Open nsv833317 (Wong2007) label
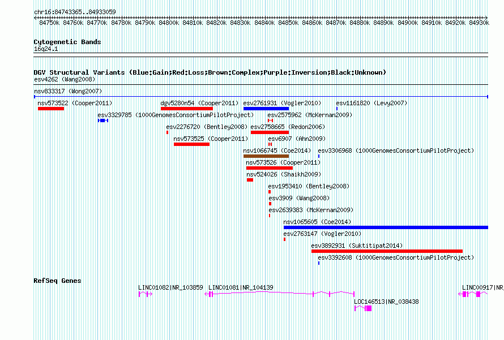Screen dimensions: 504x340 coord(68,91)
